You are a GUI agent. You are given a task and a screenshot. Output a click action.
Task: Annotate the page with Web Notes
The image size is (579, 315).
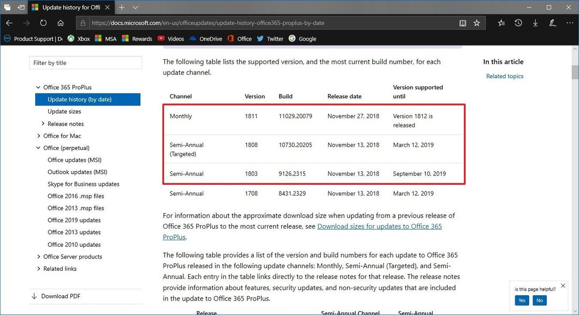pyautogui.click(x=552, y=23)
